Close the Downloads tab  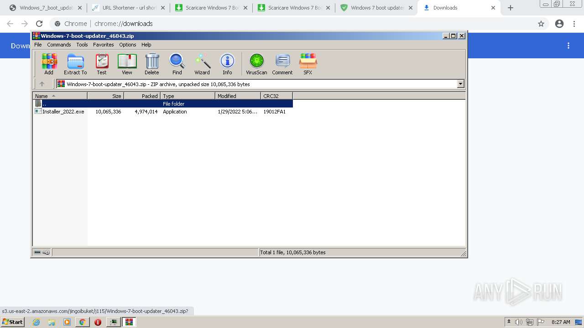[x=493, y=8]
